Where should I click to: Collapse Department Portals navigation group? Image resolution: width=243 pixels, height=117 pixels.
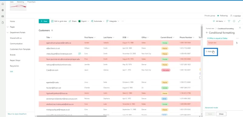8,32
